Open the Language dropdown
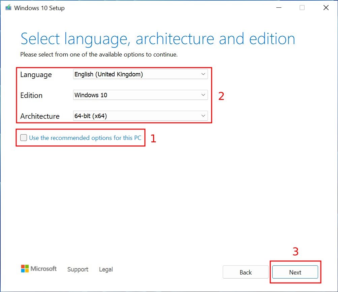 (x=140, y=74)
